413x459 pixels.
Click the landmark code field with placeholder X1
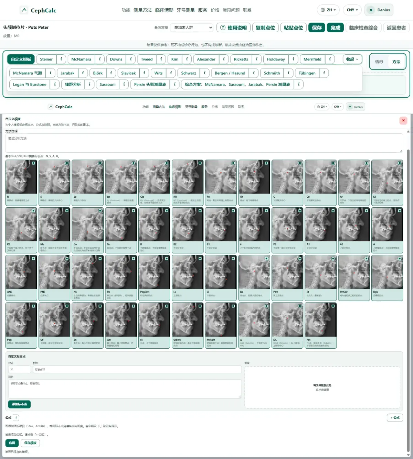tap(20, 370)
